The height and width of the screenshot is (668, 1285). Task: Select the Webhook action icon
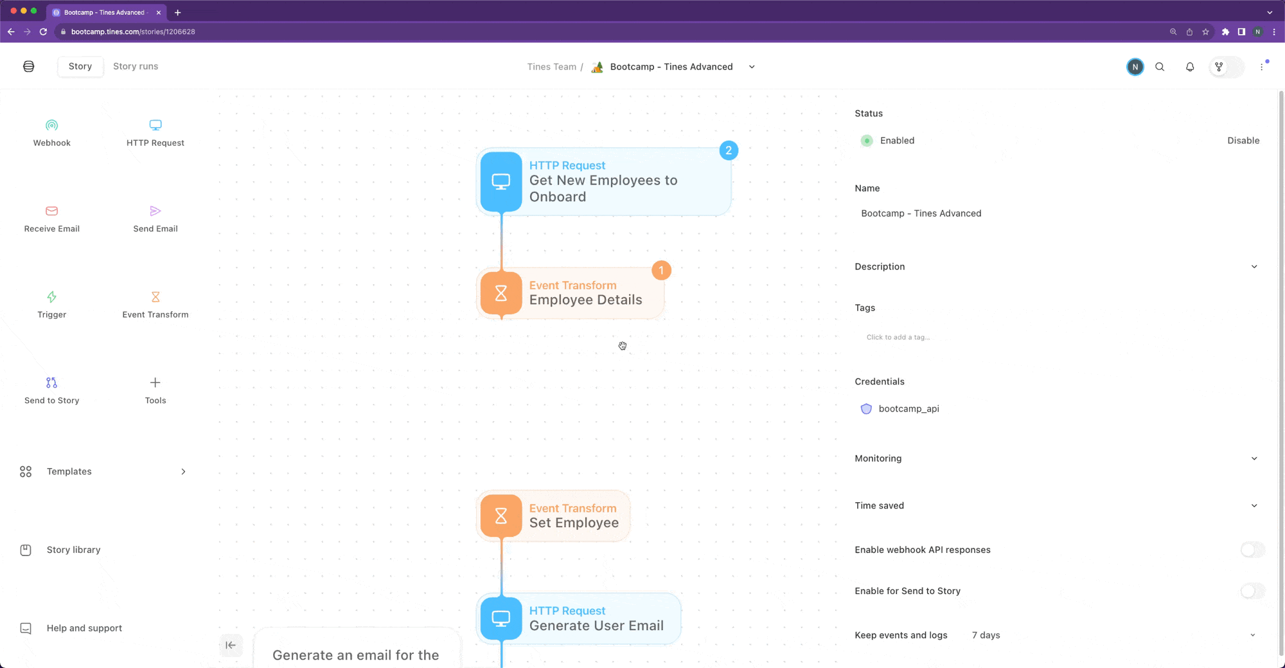click(52, 125)
